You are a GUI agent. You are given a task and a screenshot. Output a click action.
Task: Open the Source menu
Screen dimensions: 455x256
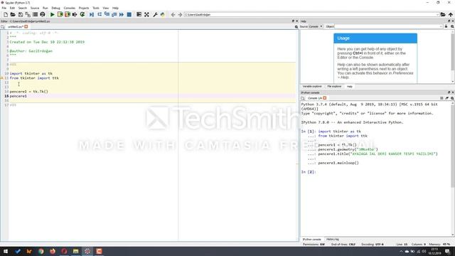click(35, 8)
